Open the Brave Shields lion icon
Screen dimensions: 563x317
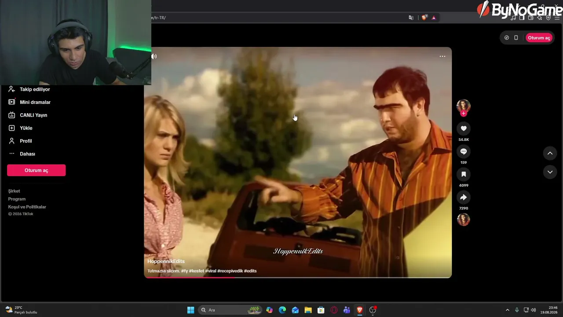(424, 18)
